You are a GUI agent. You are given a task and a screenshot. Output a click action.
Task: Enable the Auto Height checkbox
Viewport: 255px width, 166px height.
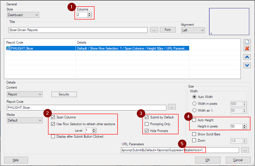(x=194, y=120)
